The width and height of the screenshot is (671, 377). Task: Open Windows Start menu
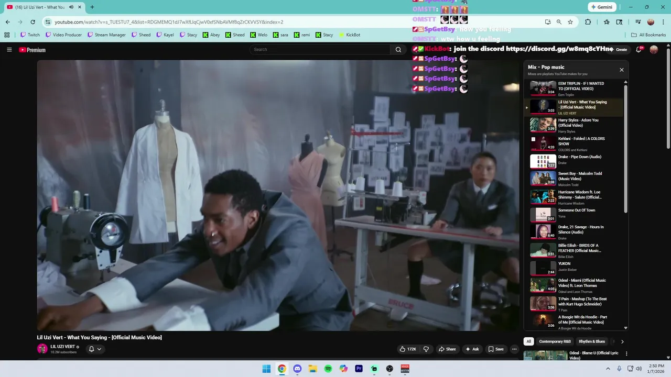point(266,369)
